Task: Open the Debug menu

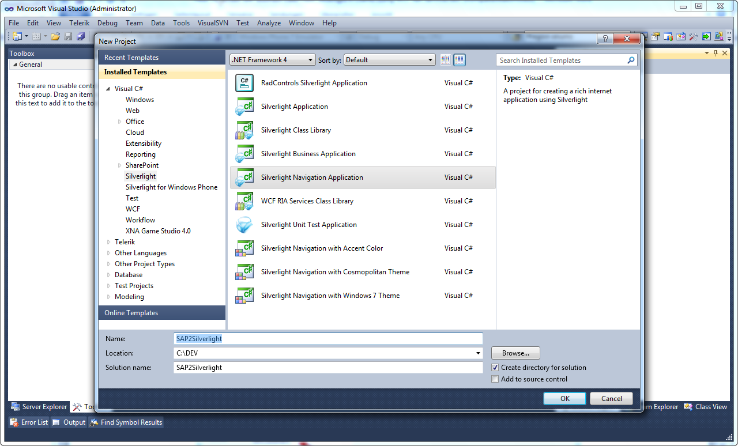Action: coord(107,23)
